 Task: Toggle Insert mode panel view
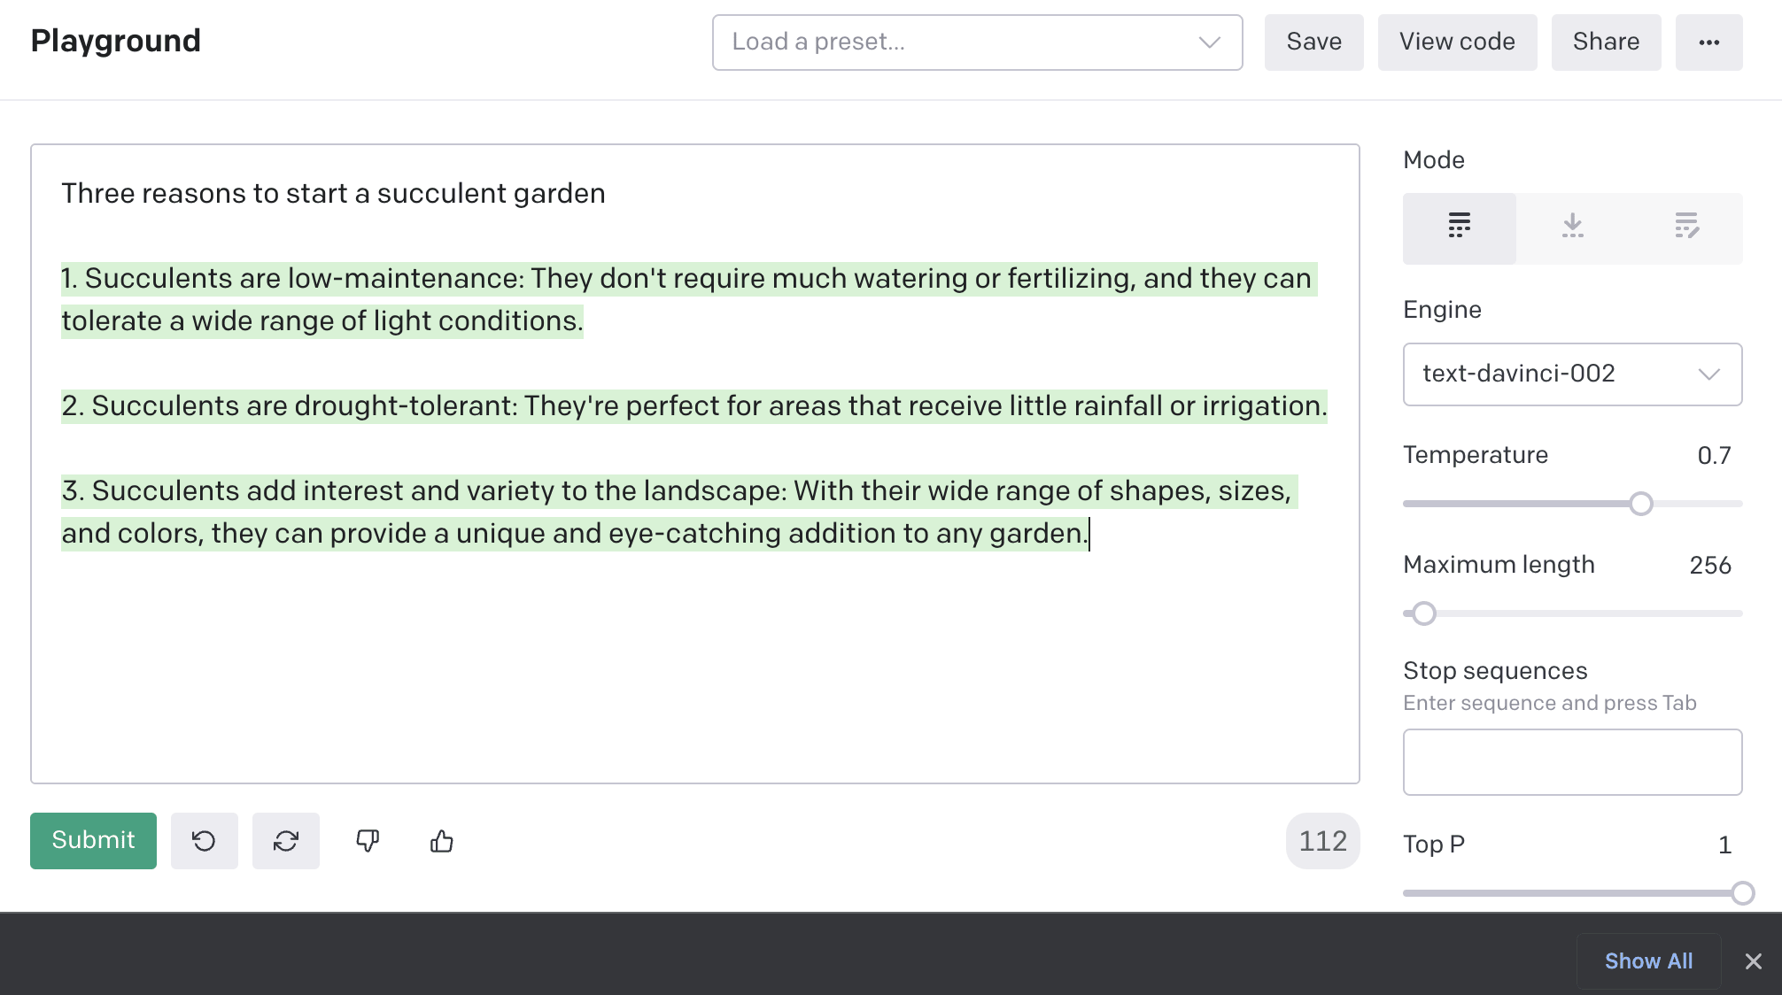pos(1573,225)
